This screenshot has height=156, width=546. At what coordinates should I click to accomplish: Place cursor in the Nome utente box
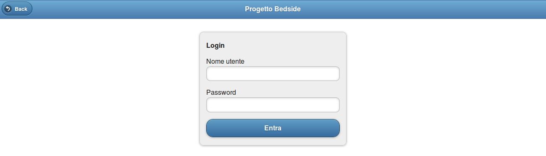(x=273, y=73)
